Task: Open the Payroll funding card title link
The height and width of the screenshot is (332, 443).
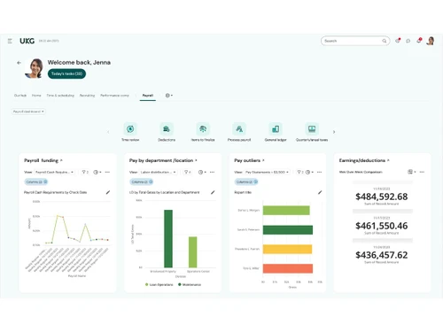Action: click(x=43, y=160)
